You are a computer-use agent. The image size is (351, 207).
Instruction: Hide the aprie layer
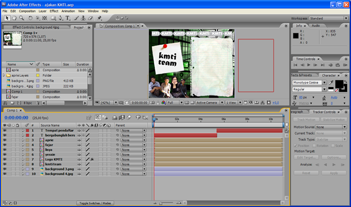tap(4, 140)
